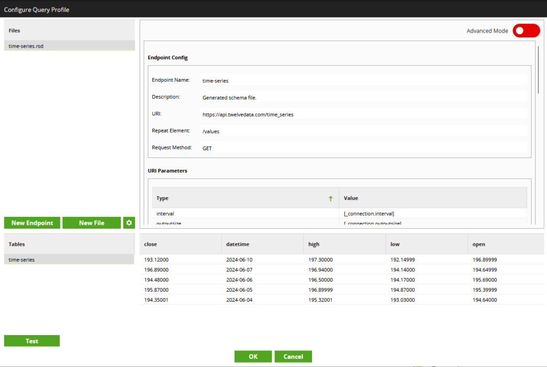Confirm changes with the OK button

[253, 356]
